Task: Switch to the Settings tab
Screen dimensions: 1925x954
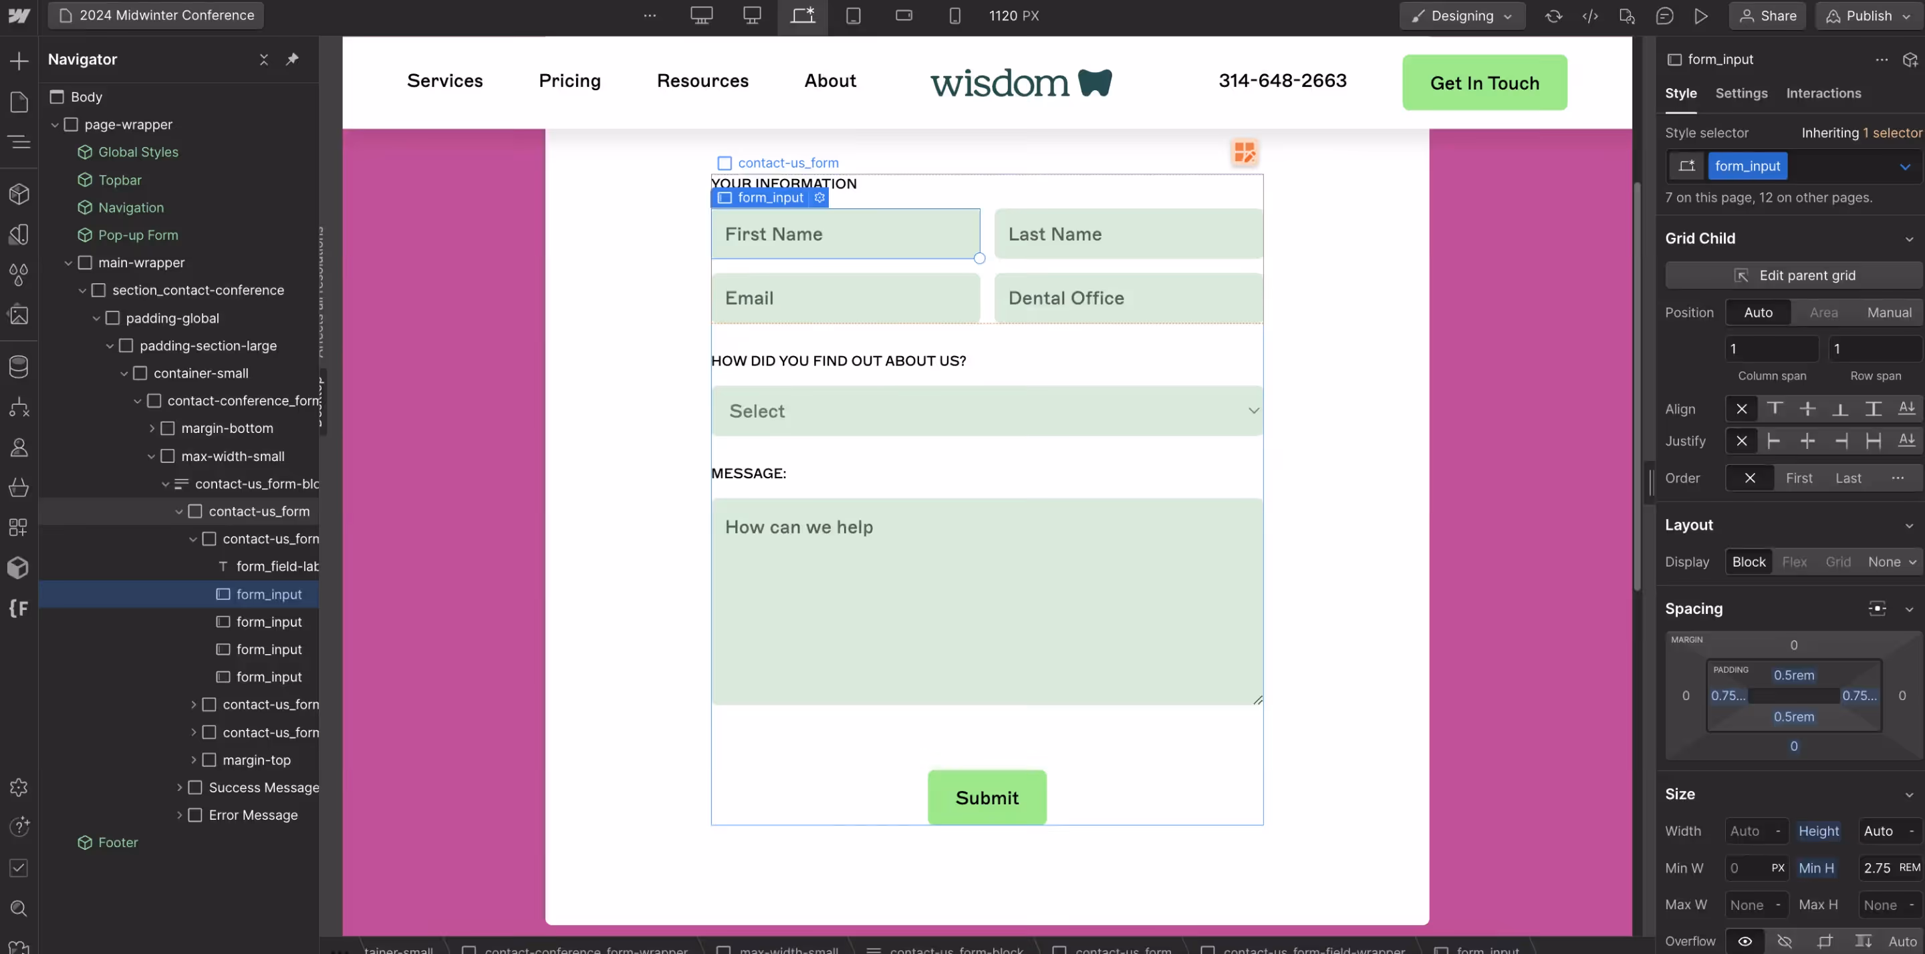Action: click(1741, 94)
